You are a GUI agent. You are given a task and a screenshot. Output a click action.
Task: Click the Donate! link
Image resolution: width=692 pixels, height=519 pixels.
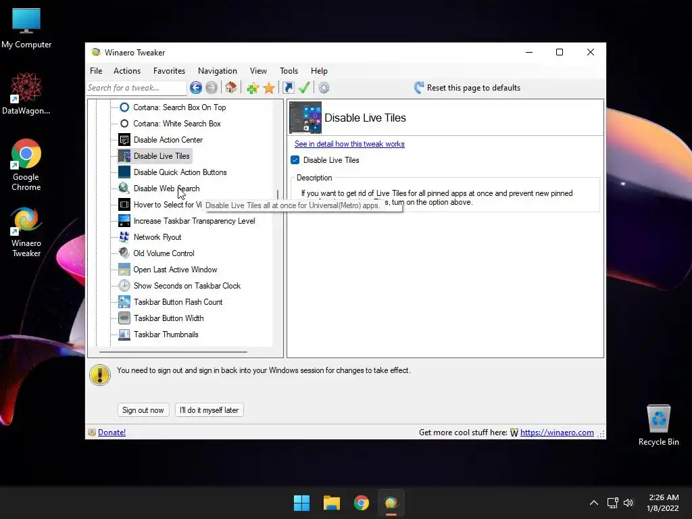pyautogui.click(x=112, y=432)
